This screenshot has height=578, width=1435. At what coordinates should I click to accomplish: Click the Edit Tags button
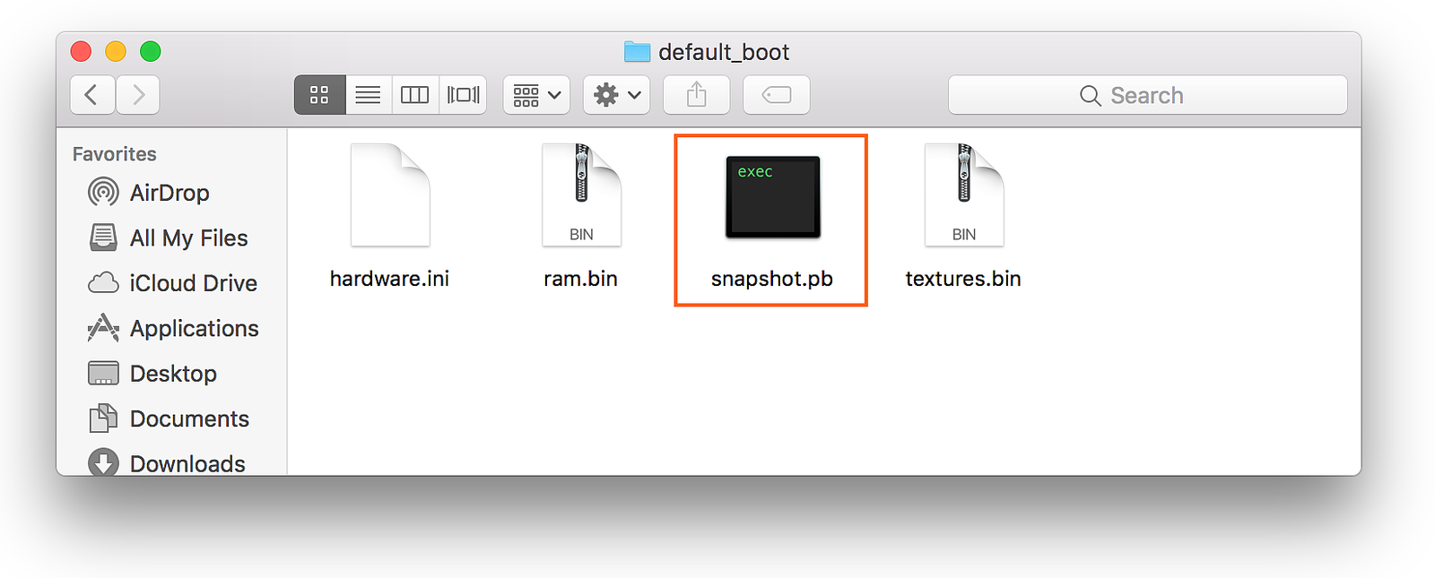[776, 95]
